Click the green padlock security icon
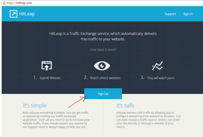 click(4, 3)
